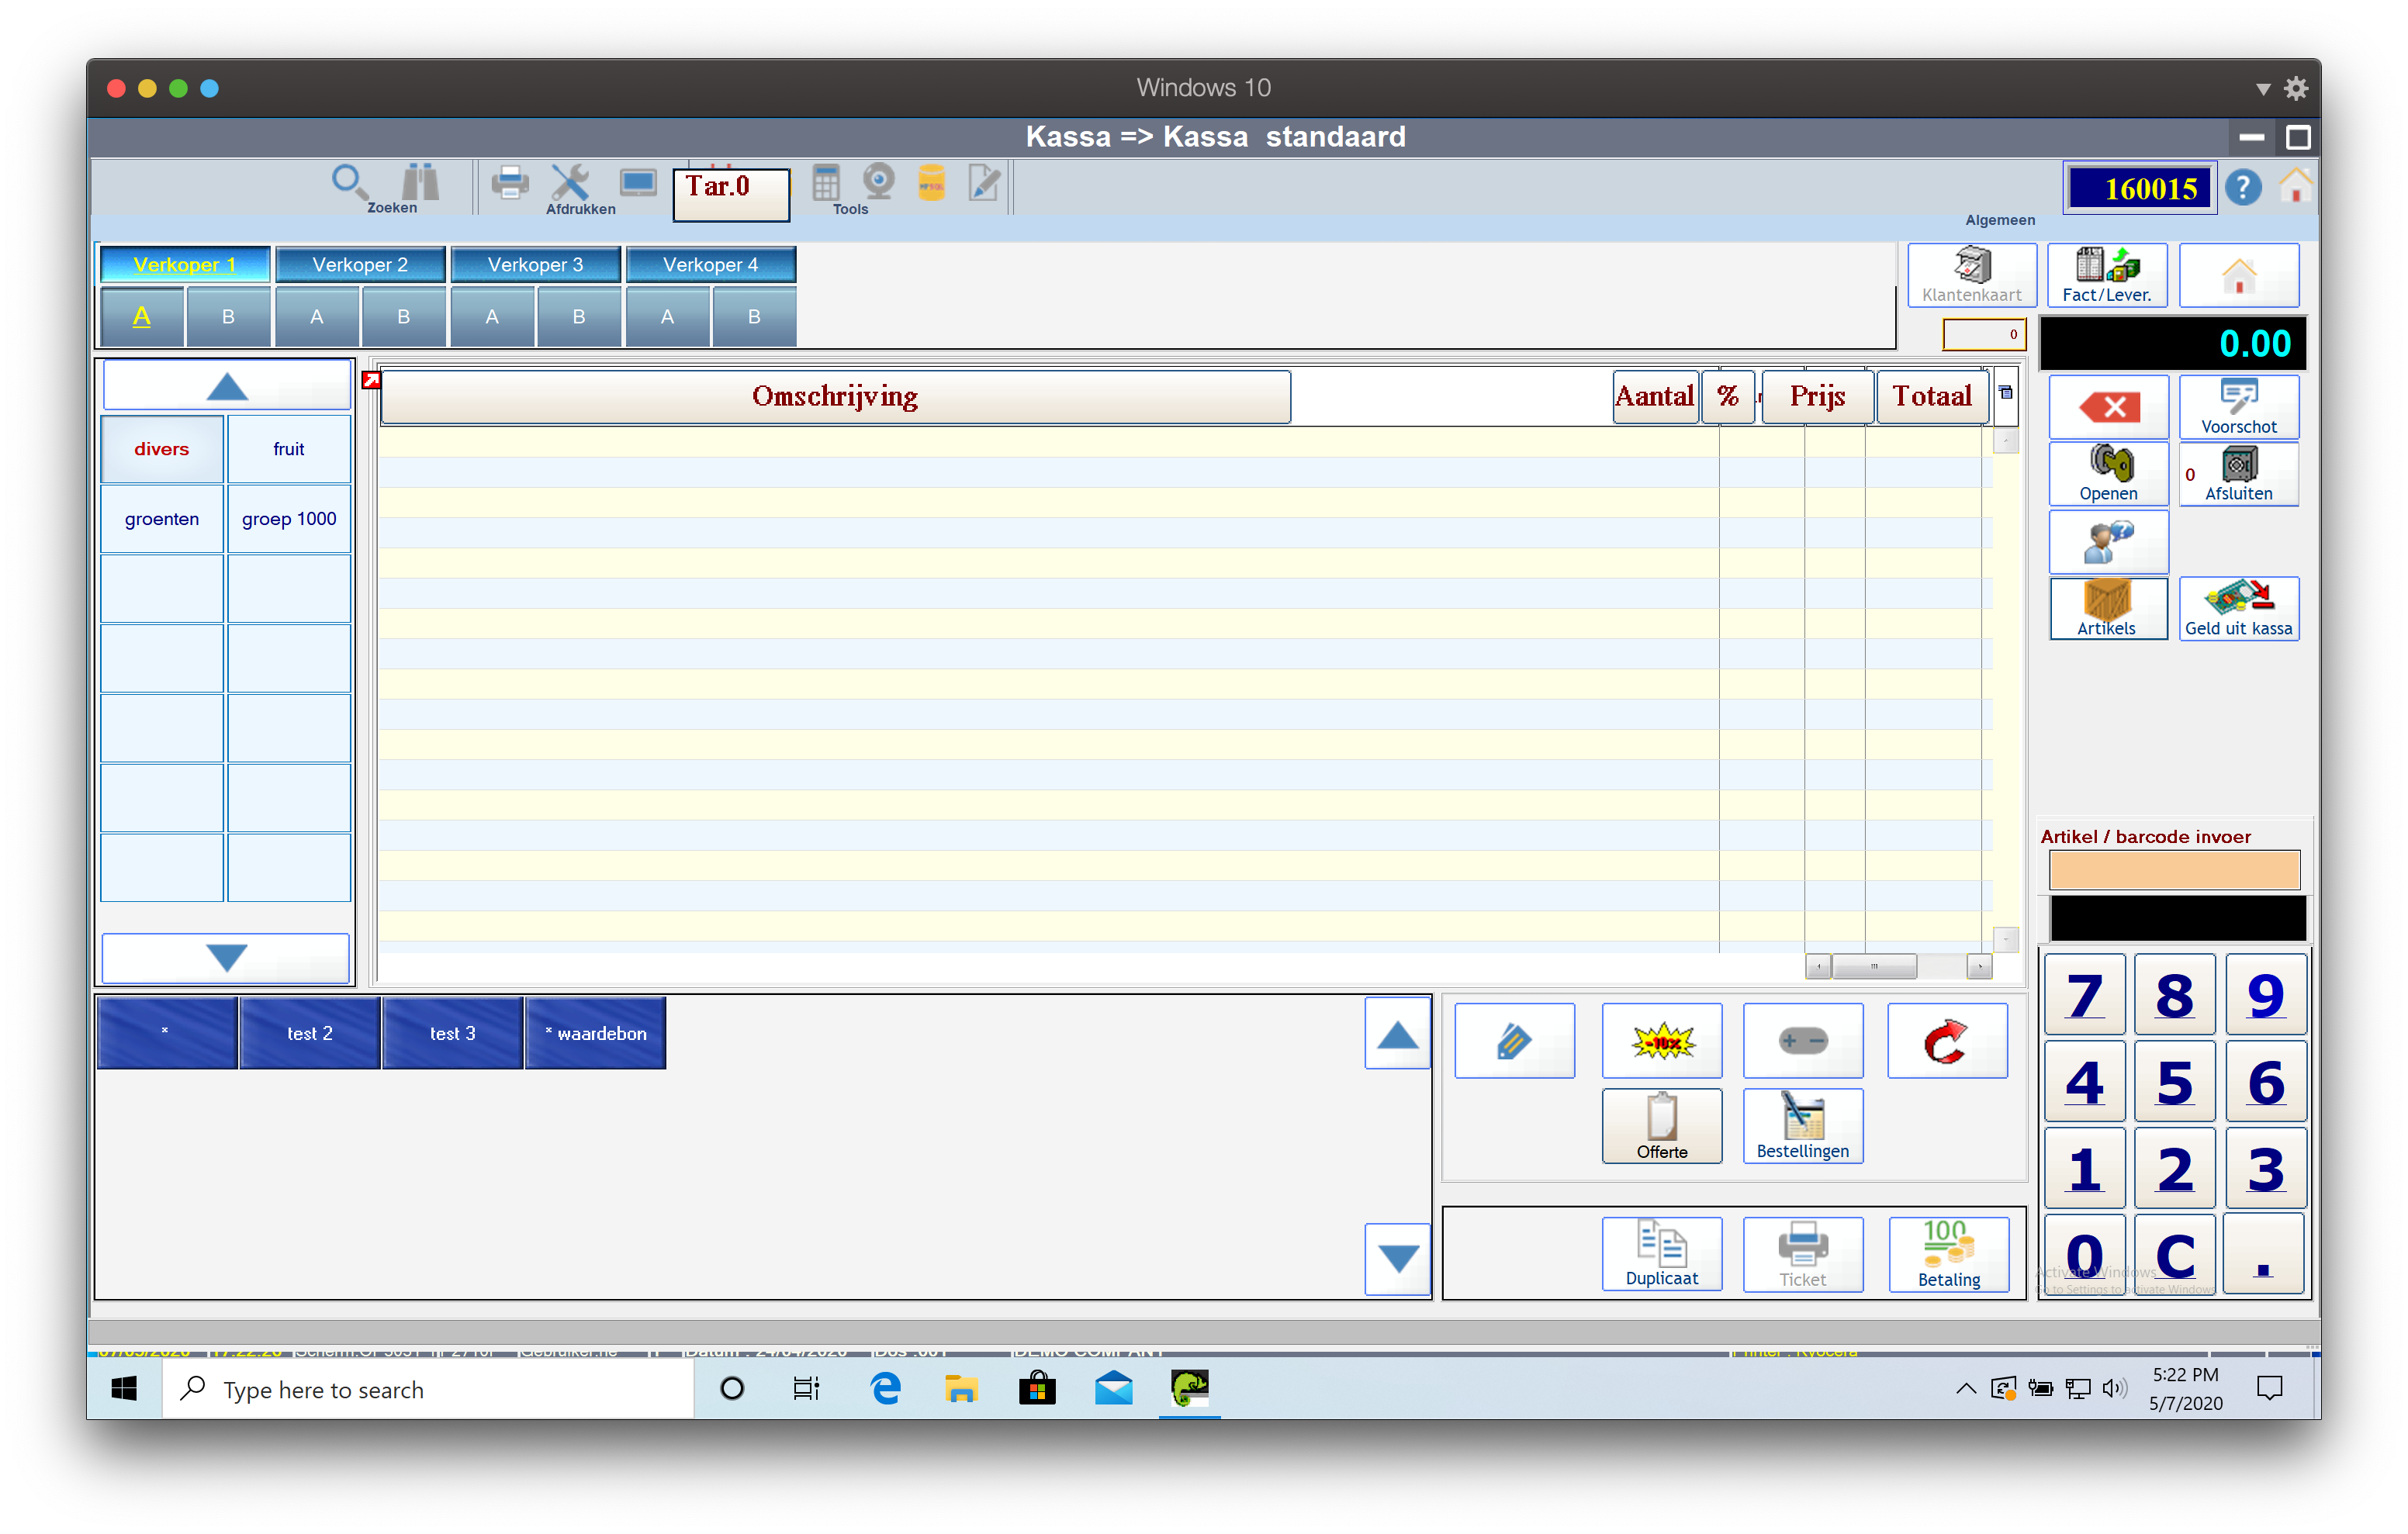This screenshot has height=1534, width=2408.
Task: Switch to Verkoper 4 tab
Action: tap(710, 265)
